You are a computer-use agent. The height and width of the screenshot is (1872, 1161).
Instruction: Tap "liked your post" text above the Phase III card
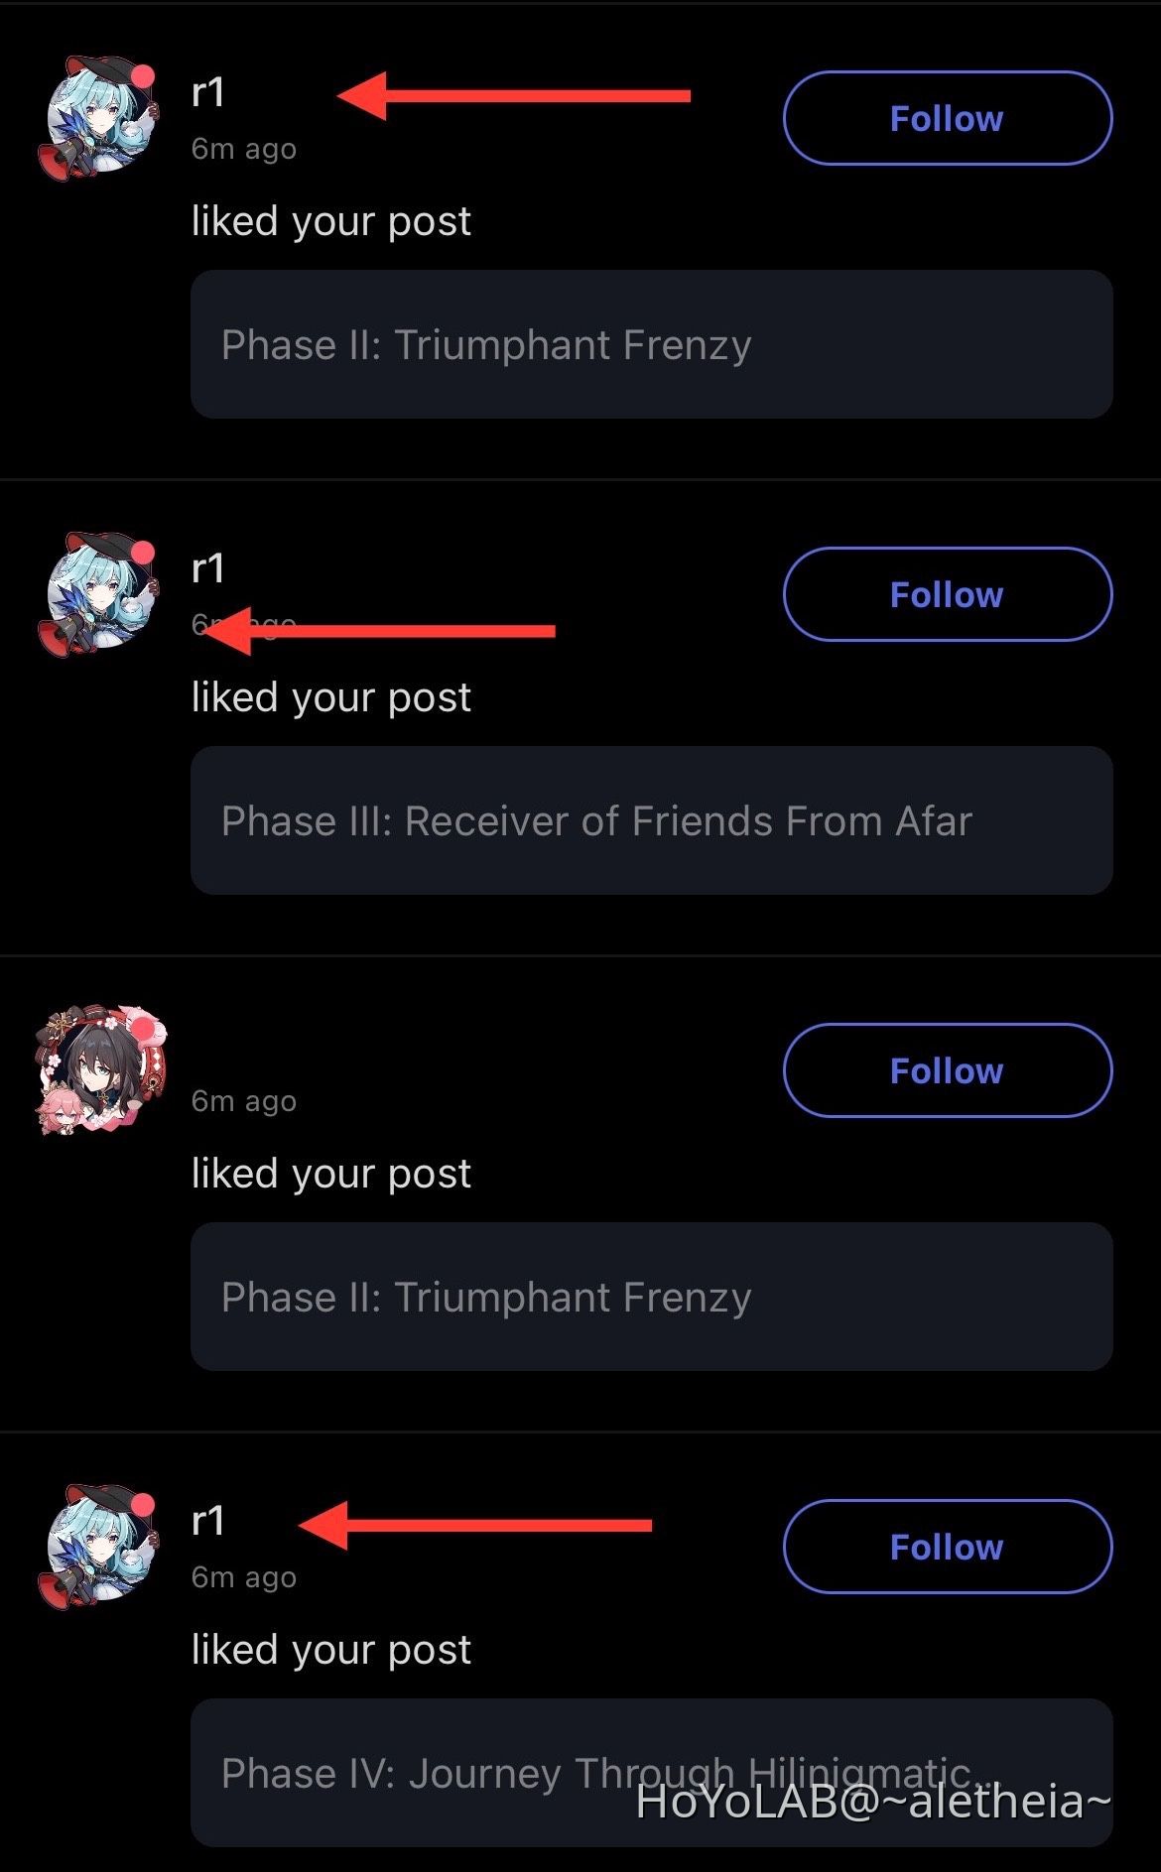coord(331,697)
